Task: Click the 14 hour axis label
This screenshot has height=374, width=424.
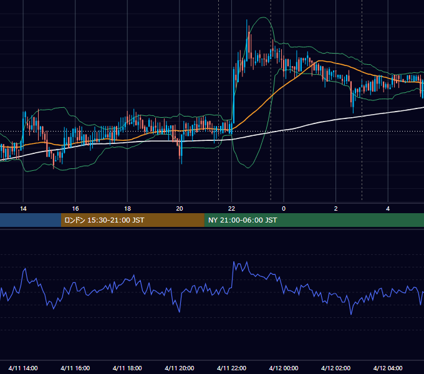Action: click(x=23, y=209)
